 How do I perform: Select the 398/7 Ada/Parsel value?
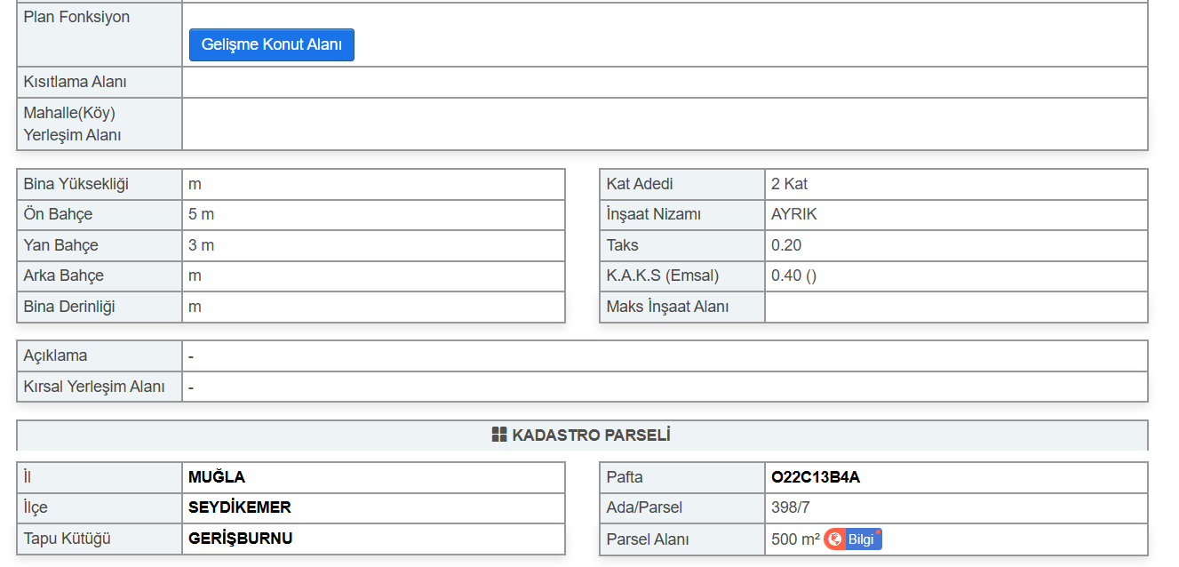pyautogui.click(x=791, y=507)
